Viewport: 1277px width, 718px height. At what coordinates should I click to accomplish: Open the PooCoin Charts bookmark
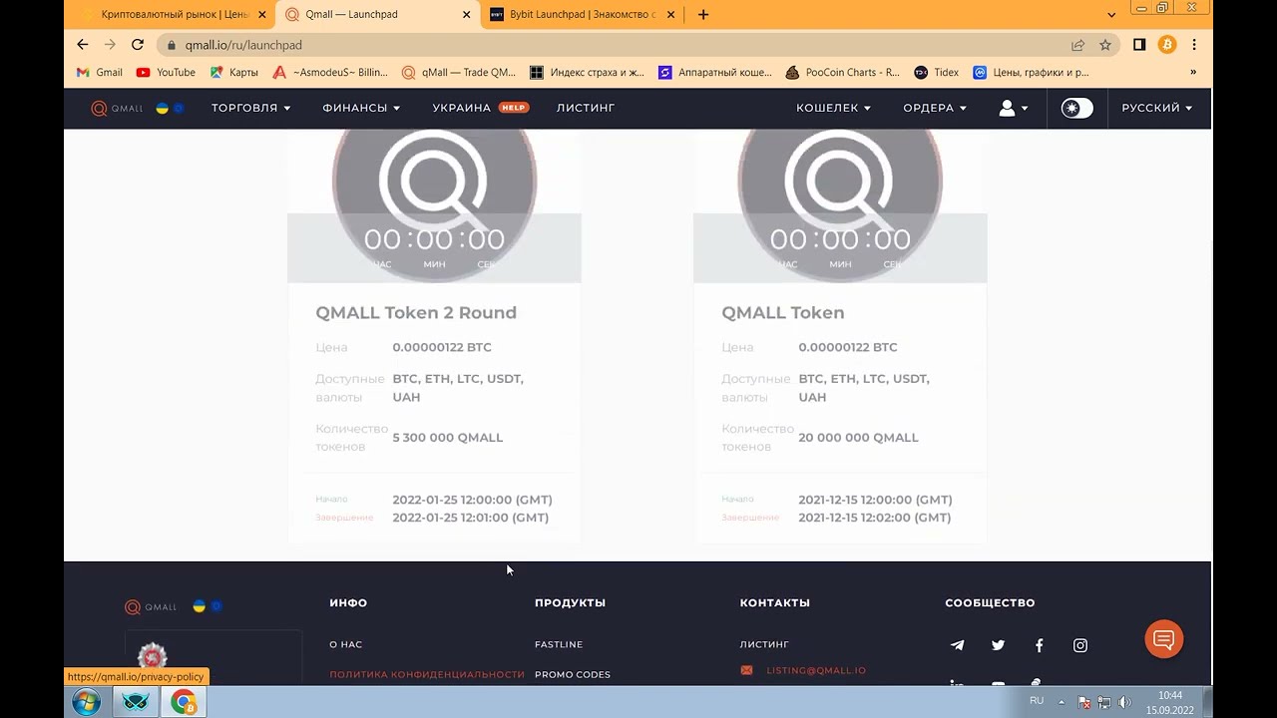(x=843, y=73)
